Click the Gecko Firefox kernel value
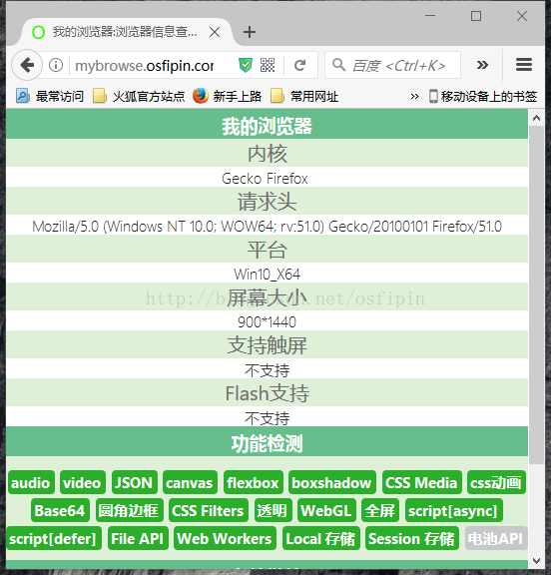 [x=265, y=179]
